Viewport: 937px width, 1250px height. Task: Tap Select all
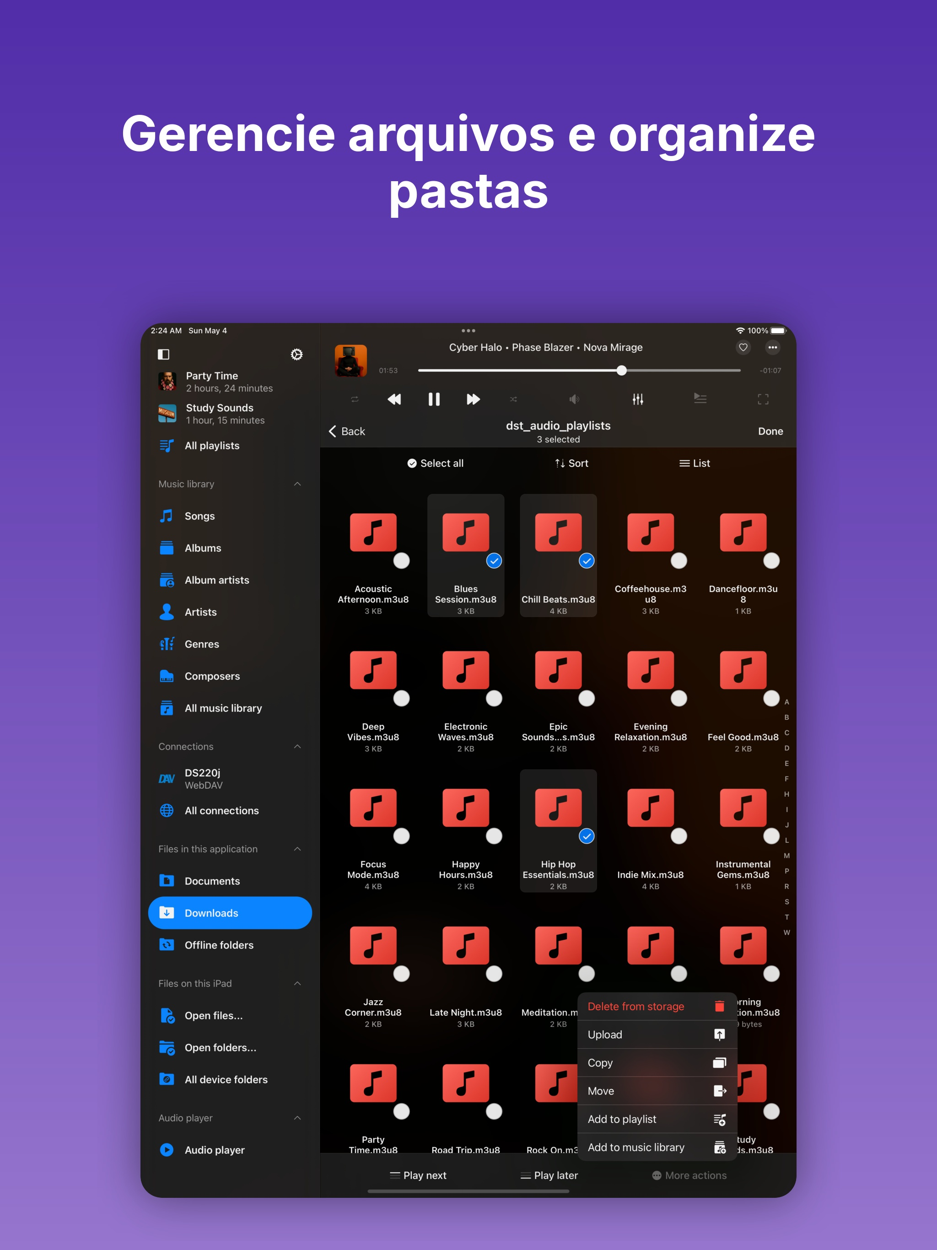(x=435, y=463)
